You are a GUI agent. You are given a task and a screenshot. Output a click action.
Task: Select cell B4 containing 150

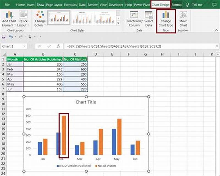[x=43, y=74]
